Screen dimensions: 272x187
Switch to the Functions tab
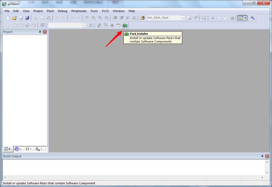(30, 149)
